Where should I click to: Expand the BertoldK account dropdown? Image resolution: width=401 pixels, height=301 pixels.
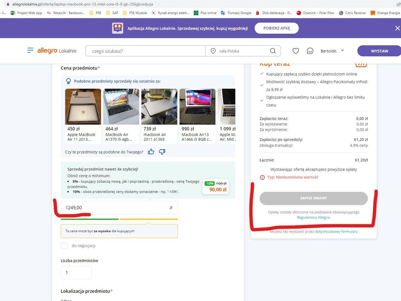[x=342, y=51]
